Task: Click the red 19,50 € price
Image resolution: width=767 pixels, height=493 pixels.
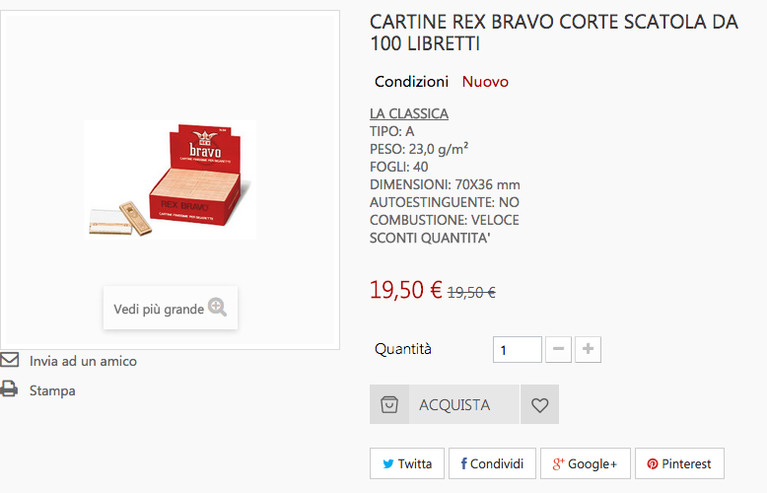Action: (x=405, y=290)
